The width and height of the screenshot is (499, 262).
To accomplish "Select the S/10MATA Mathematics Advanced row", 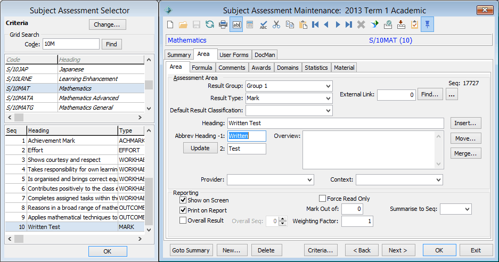I will [75, 98].
